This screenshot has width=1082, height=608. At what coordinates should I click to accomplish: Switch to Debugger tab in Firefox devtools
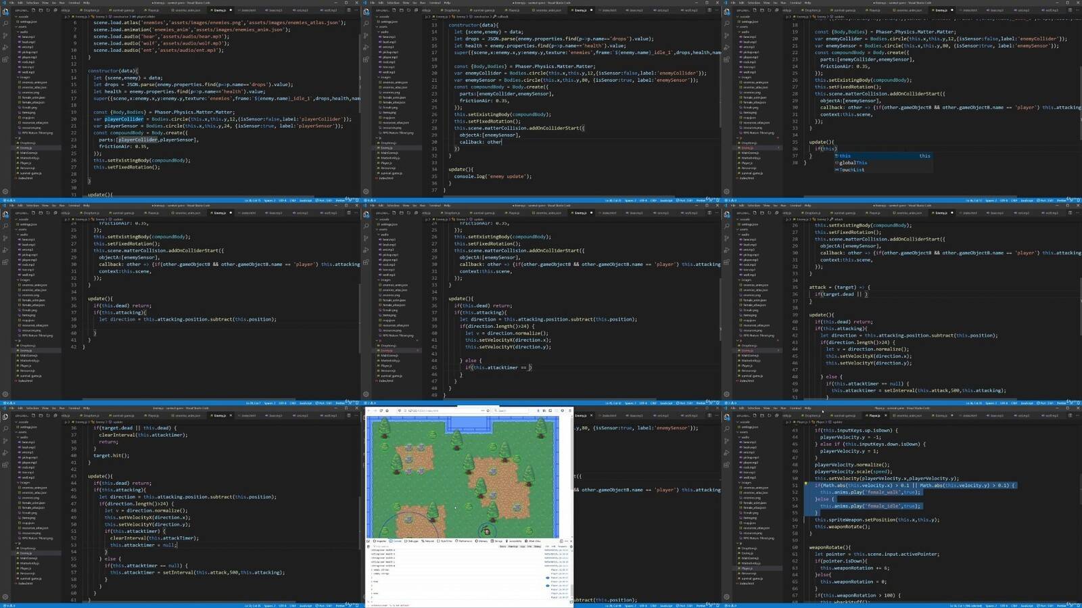(x=411, y=541)
